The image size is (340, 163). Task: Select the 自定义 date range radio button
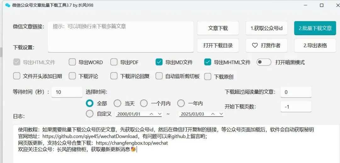point(89,114)
